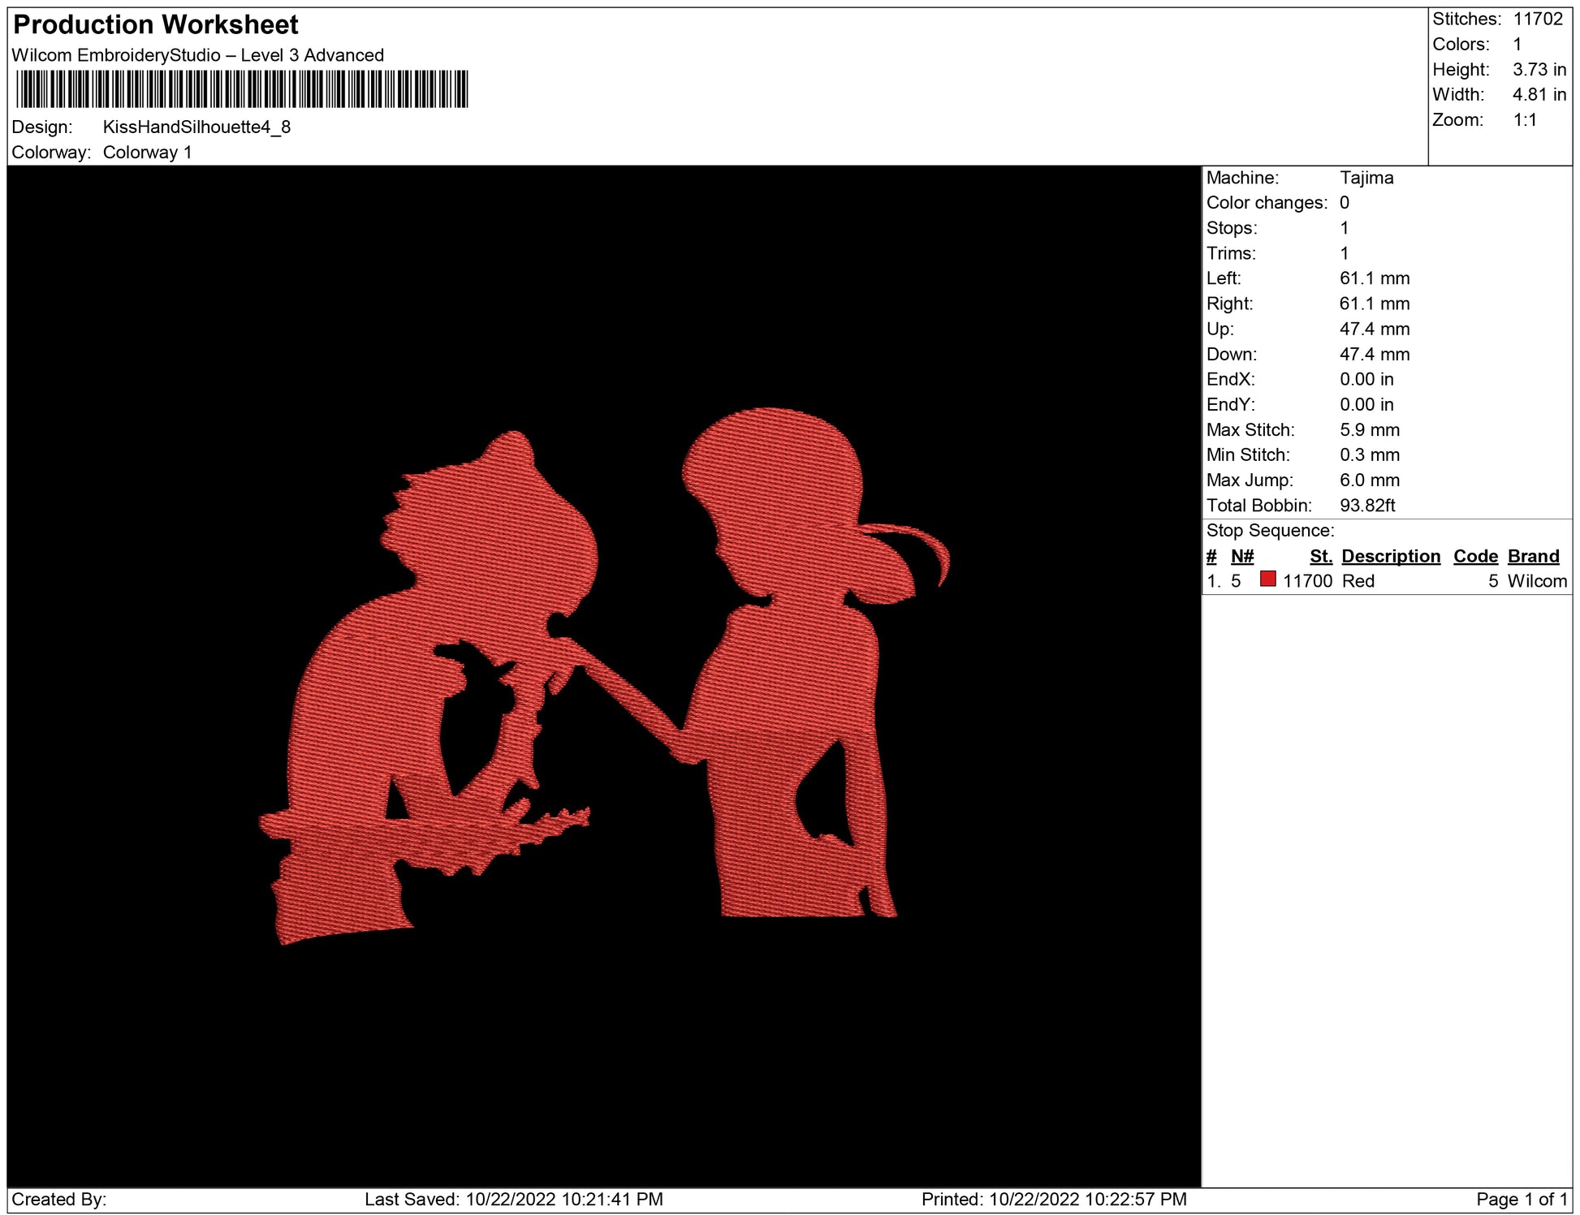Click the Red description in stop sequence
Image resolution: width=1580 pixels, height=1215 pixels.
(x=1358, y=581)
